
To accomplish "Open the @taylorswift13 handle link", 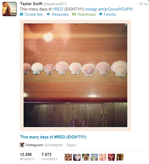I will tap(55, 4).
